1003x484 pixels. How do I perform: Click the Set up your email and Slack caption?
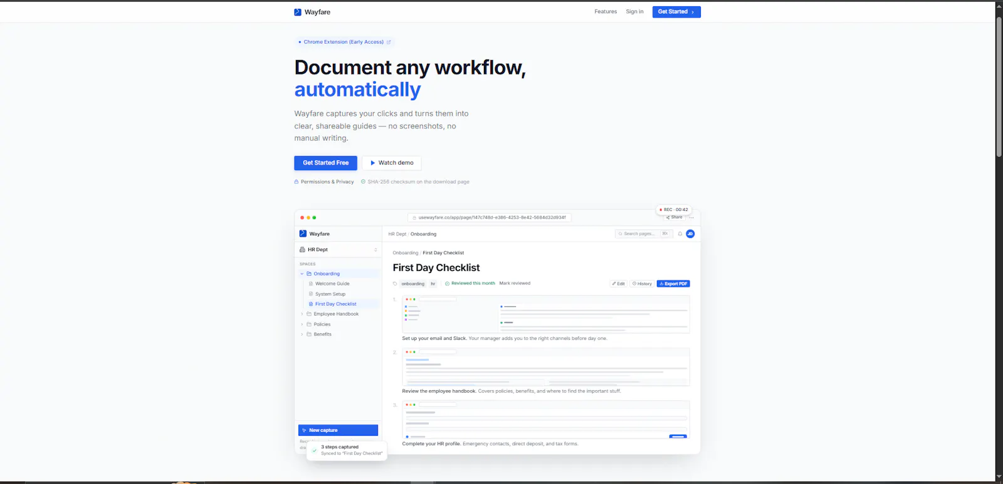tap(505, 339)
